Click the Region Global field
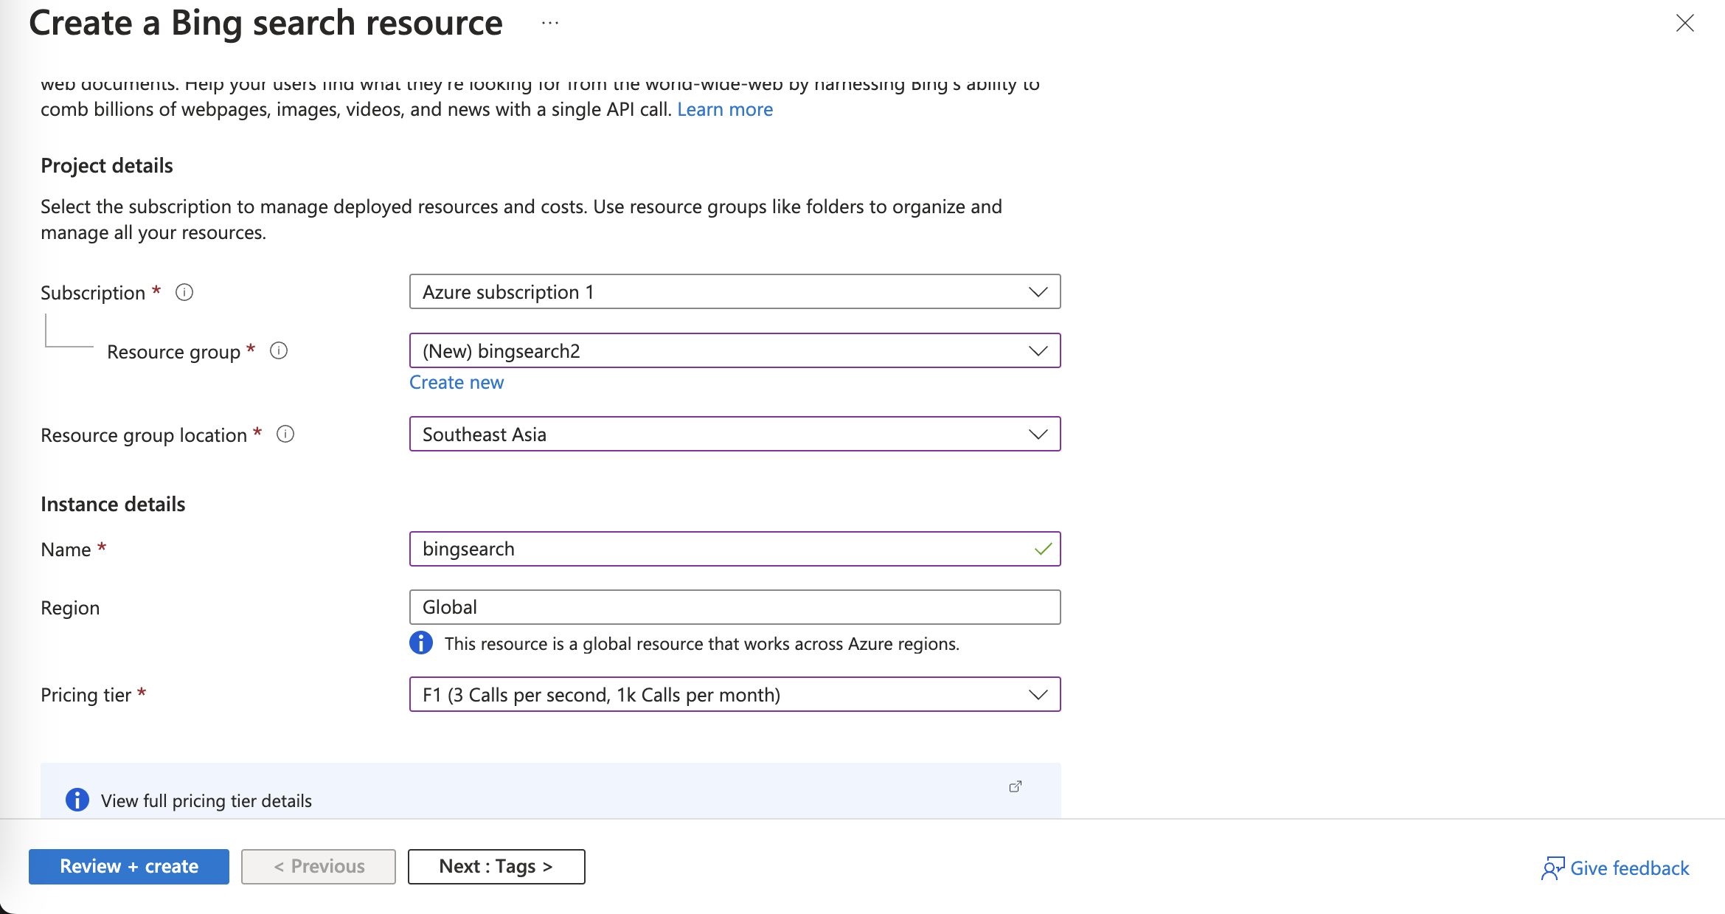The image size is (1725, 914). [x=735, y=607]
